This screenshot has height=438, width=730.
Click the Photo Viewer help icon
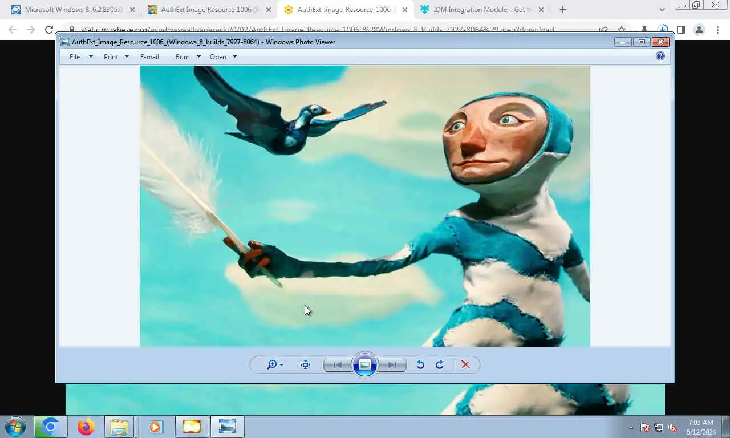(x=660, y=56)
